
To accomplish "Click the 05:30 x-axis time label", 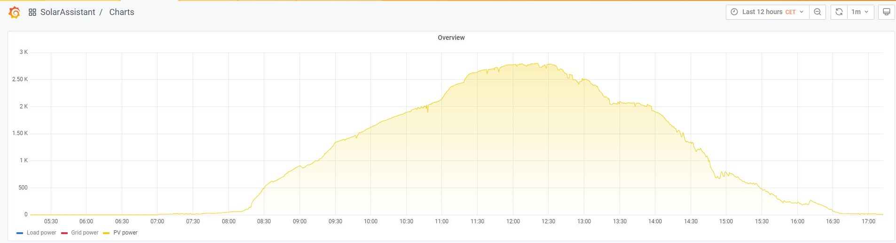I will click(51, 221).
